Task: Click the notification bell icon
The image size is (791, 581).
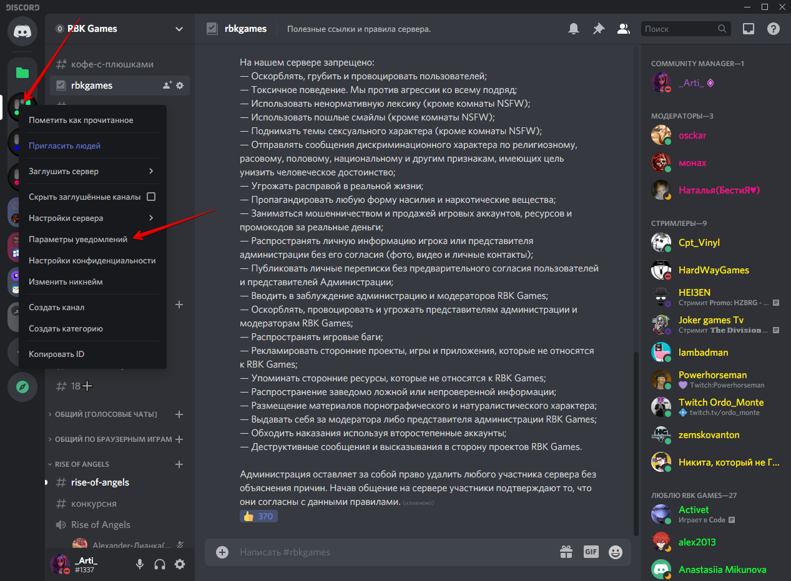Action: (573, 29)
